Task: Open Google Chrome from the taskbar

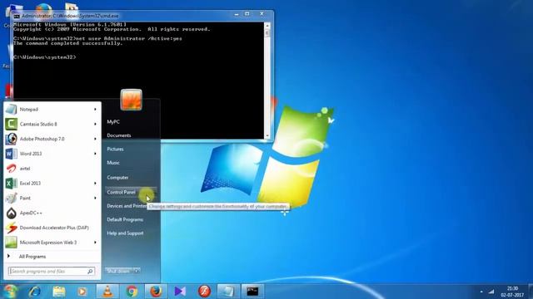Action: tap(132, 292)
